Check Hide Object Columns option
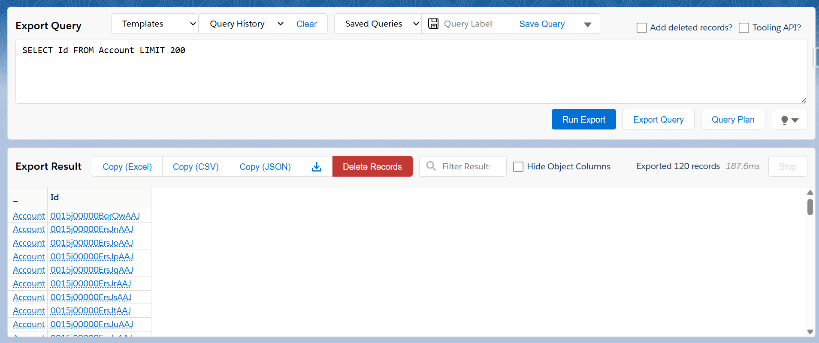Screen dimensions: 819x343 [x=518, y=167]
